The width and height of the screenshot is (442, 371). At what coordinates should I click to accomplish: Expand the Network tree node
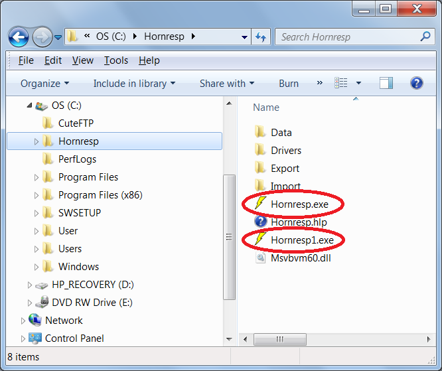click(23, 321)
